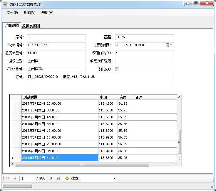Click the record position box showing 1
Image resolution: width=216 pixels, height=191 pixels.
(28, 178)
